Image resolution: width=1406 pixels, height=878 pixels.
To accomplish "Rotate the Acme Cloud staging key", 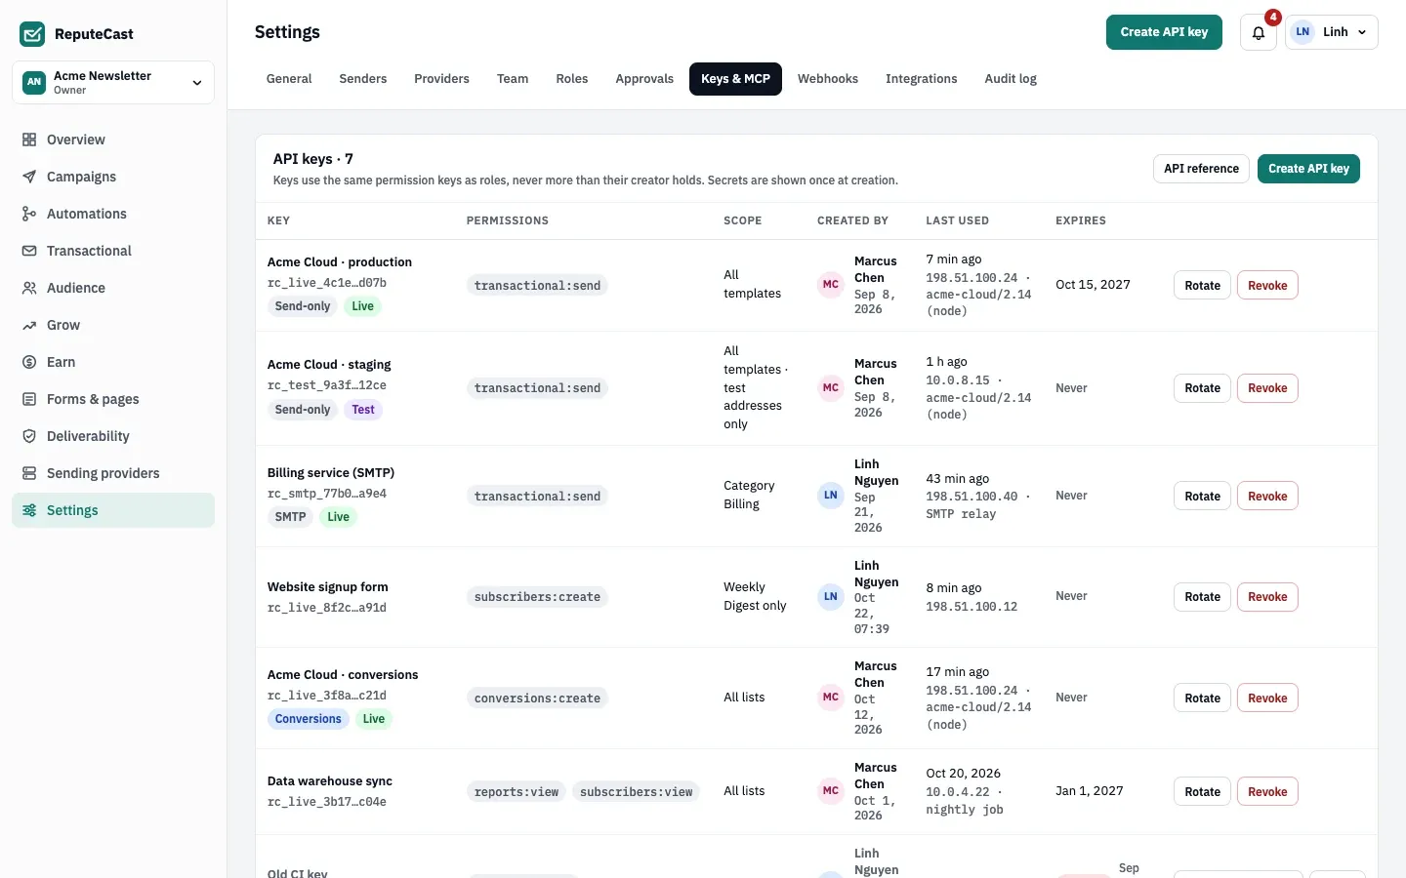I will [1202, 388].
